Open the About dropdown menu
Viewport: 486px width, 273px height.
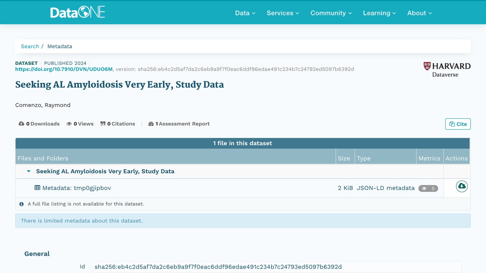(x=420, y=13)
